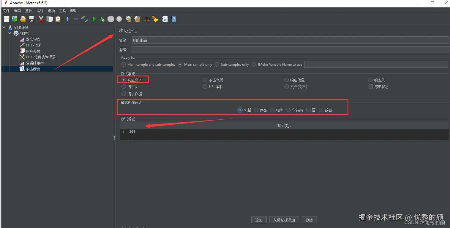Select Main sample and sub-samples option
Screen dimensions: 450x228
[124, 64]
